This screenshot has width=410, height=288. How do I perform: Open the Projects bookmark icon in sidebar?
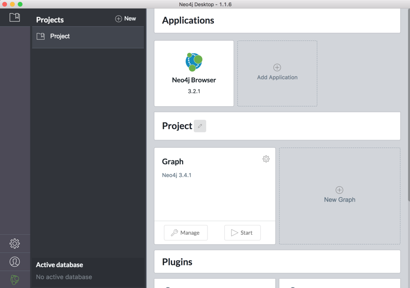[x=15, y=17]
